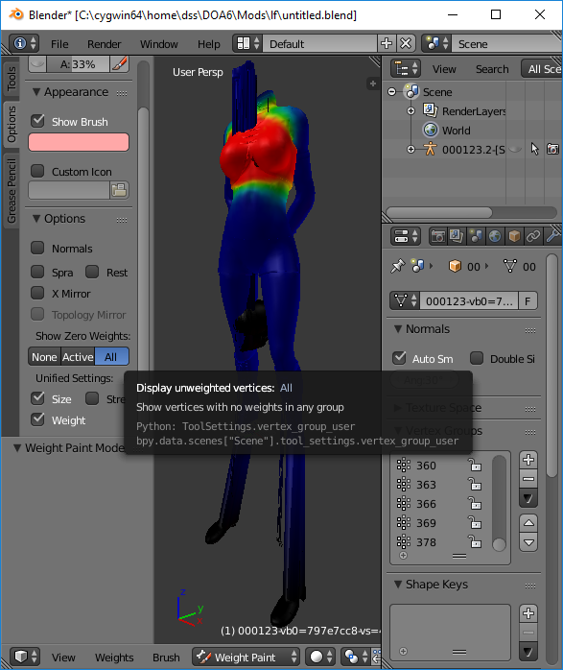
Task: Open the File menu
Action: pos(59,44)
